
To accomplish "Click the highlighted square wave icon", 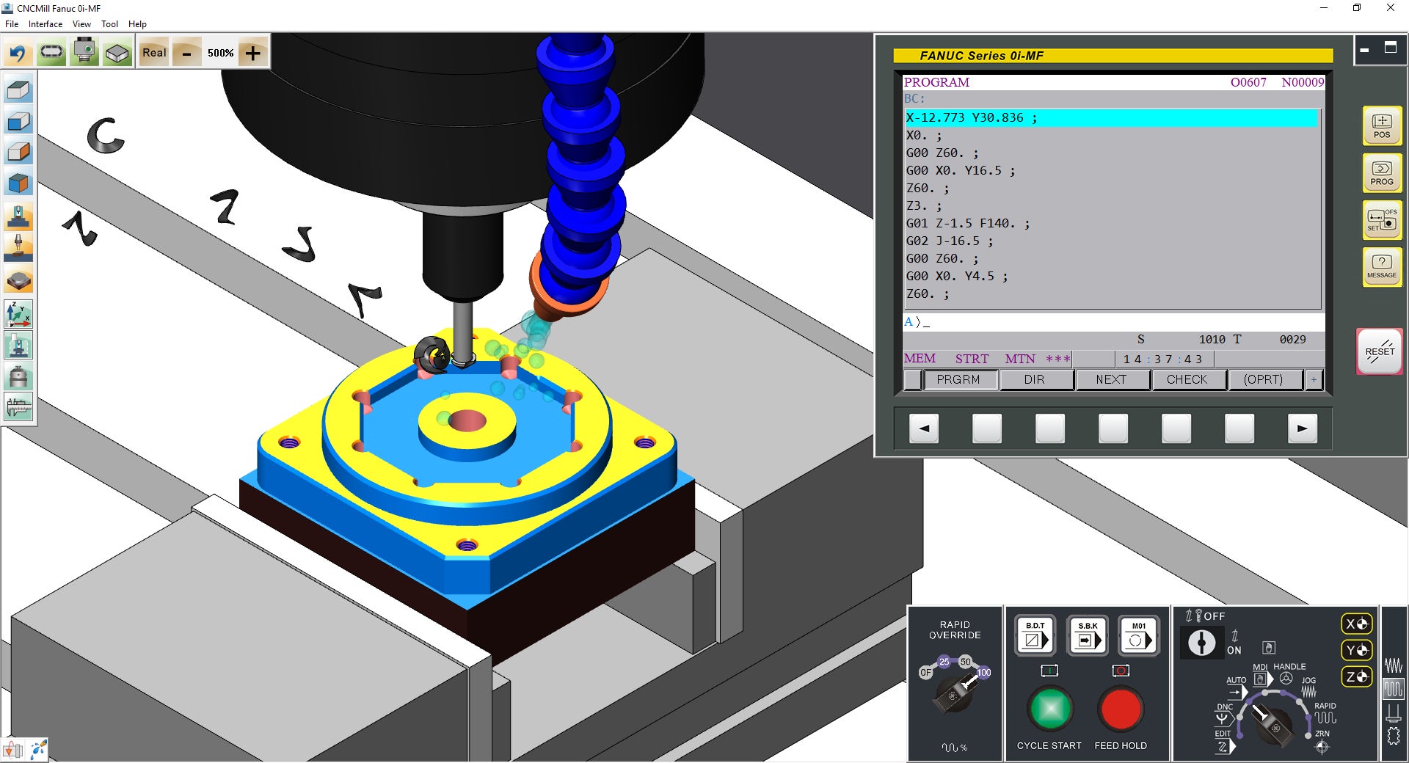I will click(x=1393, y=689).
